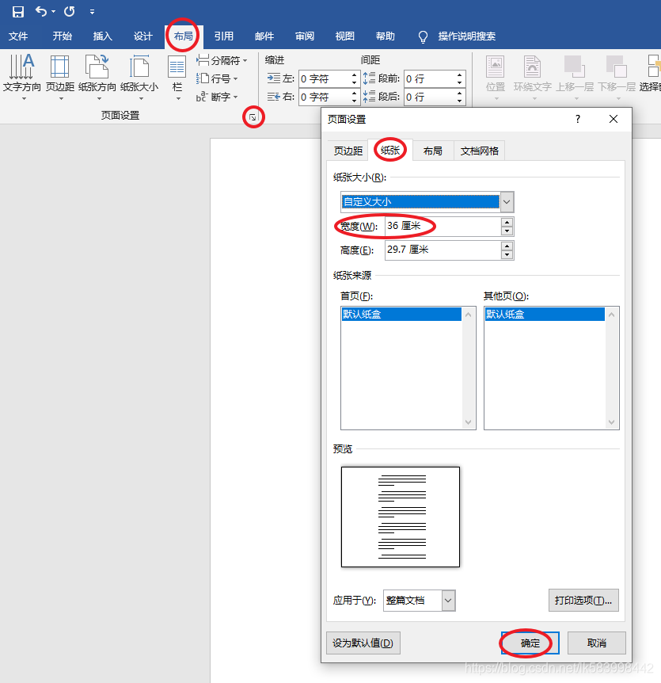
Task: Open the Undo history dropdown arrow
Action: point(54,12)
